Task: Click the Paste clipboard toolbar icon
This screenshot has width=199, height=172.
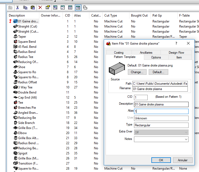Action: [x=33, y=7]
